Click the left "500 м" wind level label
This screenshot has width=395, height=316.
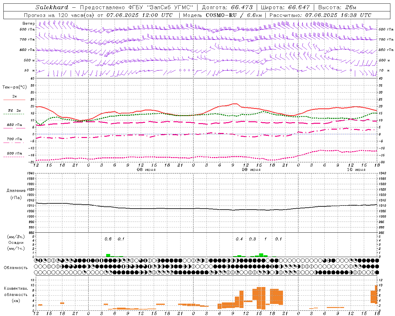pos(29,60)
